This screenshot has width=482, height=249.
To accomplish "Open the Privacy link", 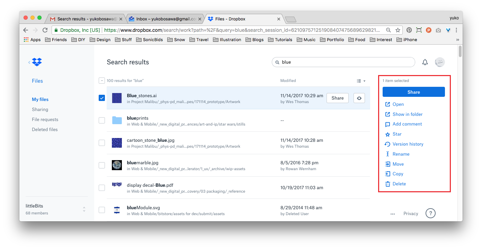I will [x=410, y=213].
